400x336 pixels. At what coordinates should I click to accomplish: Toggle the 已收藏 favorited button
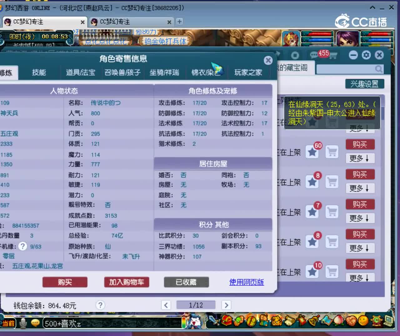[186, 282]
